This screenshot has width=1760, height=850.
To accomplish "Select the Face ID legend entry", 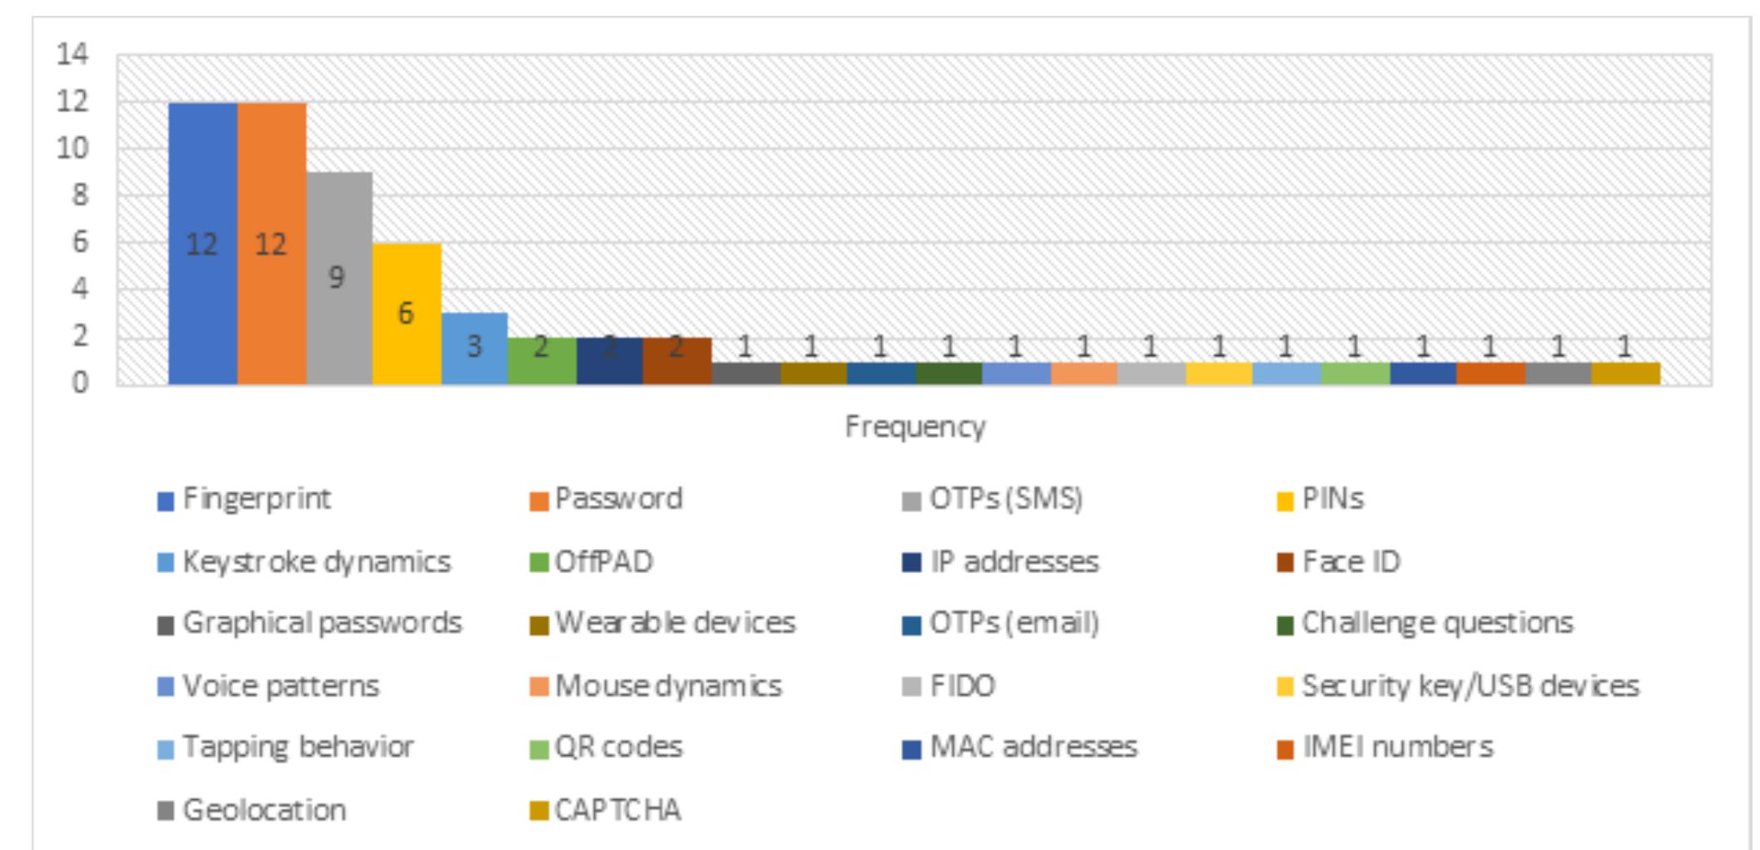I will [1339, 562].
